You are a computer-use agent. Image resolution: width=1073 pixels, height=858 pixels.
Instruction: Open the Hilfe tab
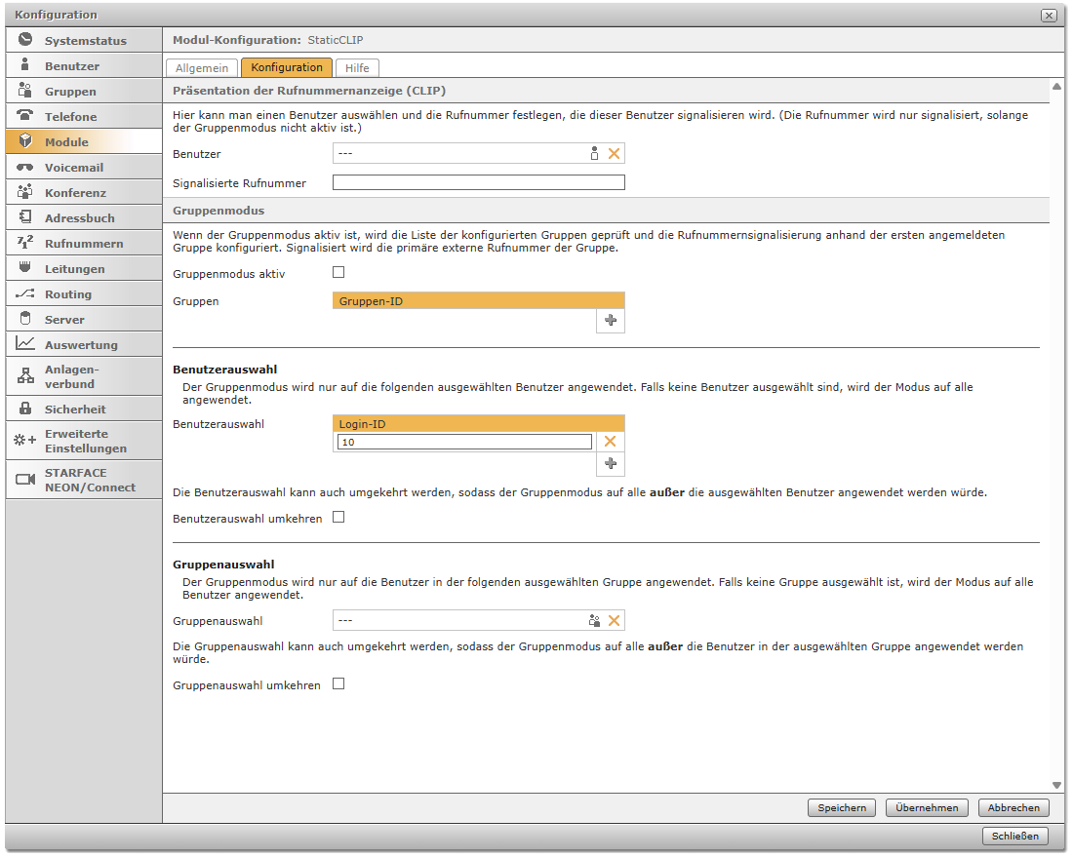(357, 68)
